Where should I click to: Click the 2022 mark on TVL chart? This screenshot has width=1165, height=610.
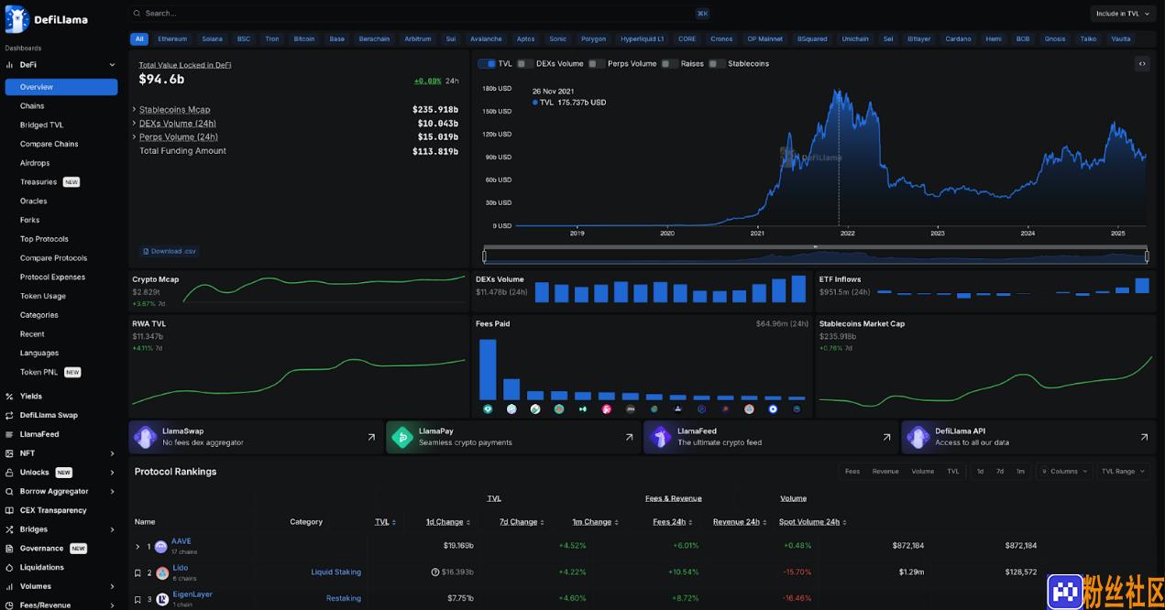coord(848,234)
